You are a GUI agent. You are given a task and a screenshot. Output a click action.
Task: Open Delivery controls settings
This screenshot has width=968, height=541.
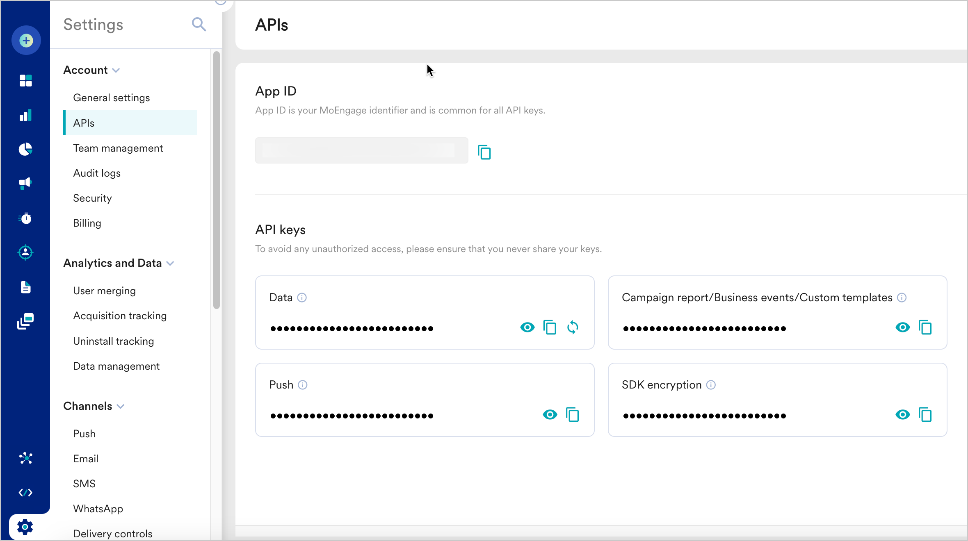pyautogui.click(x=113, y=534)
